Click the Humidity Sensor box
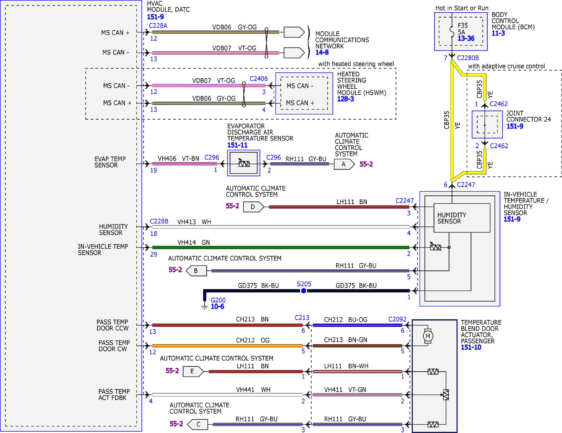The width and height of the screenshot is (562, 433). click(x=462, y=218)
